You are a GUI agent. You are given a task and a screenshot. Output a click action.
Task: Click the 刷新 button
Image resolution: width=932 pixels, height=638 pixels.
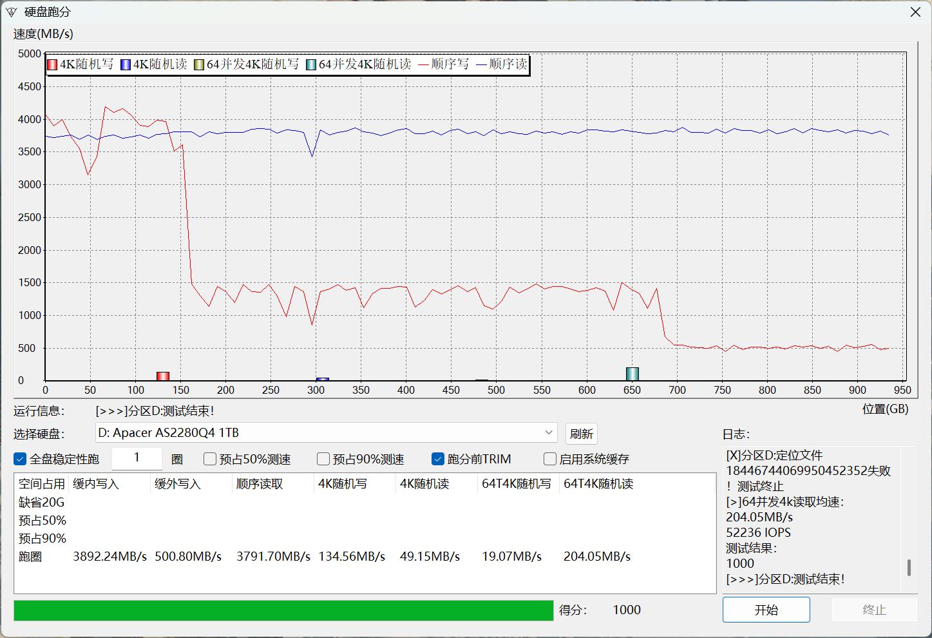pyautogui.click(x=581, y=433)
